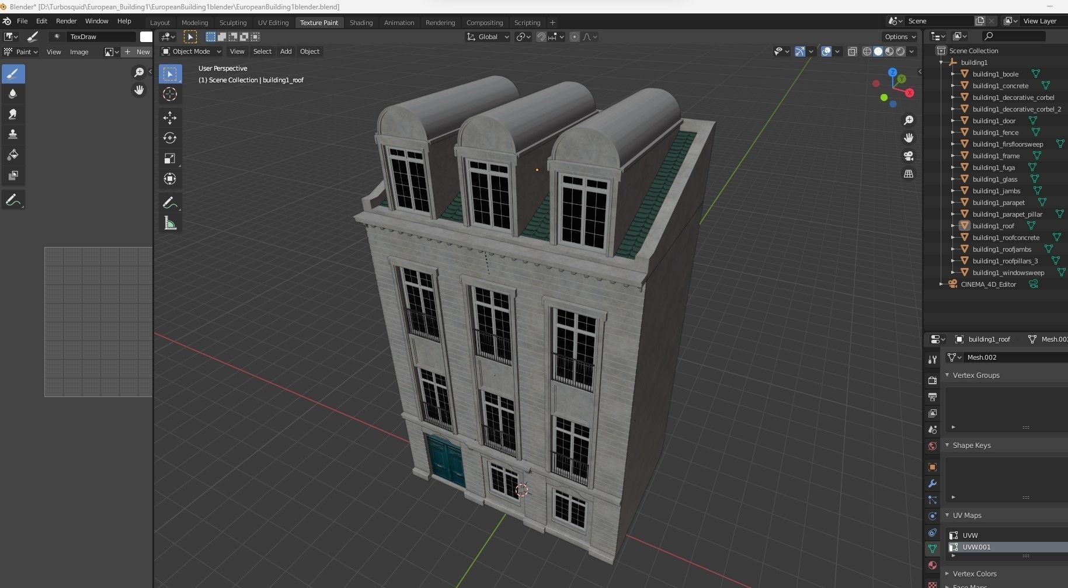Viewport: 1068px width, 588px height.
Task: Activate the Select Box tool in viewport
Action: (x=170, y=74)
